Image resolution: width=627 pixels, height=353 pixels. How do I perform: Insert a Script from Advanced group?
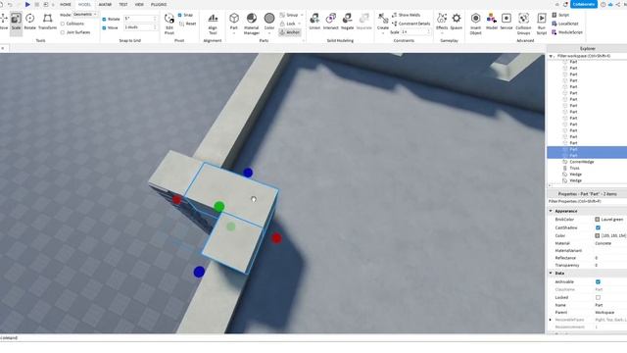point(560,15)
